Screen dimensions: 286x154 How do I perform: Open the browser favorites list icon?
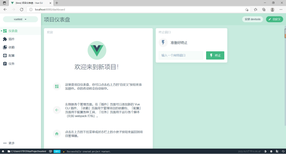pos(255,10)
